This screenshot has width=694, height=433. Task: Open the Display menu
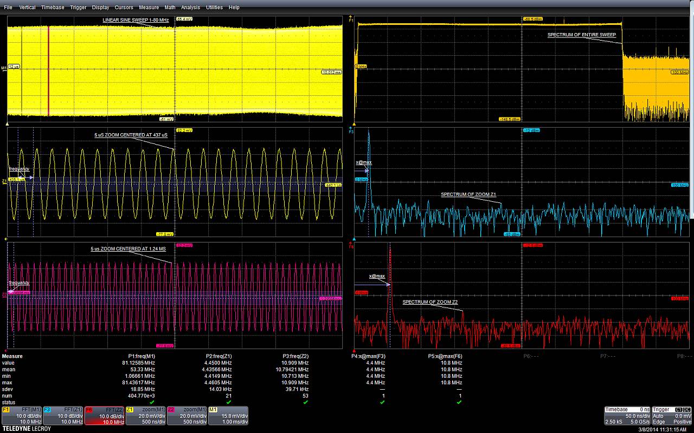[x=100, y=8]
